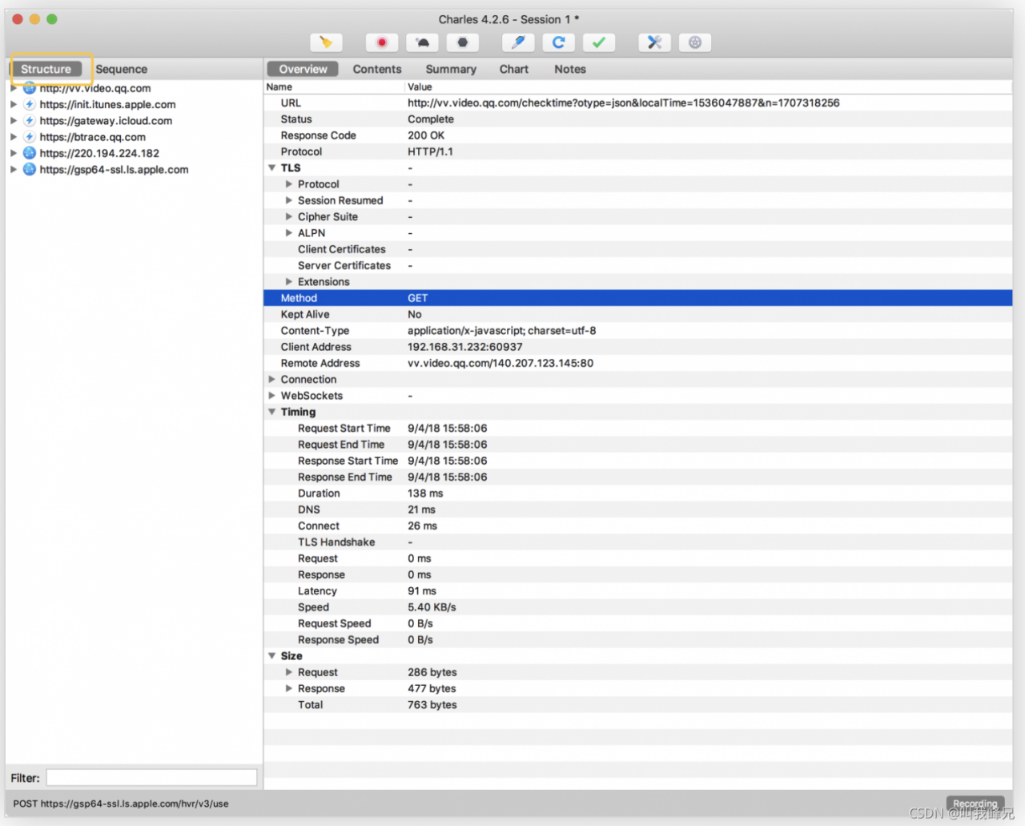This screenshot has width=1025, height=826.
Task: Select the https://btrace.qq.com host
Action: click(92, 137)
